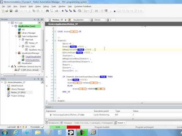Switch to the Motion_ST editor tab
This screenshot has width=182, height=136.
(x=58, y=20)
